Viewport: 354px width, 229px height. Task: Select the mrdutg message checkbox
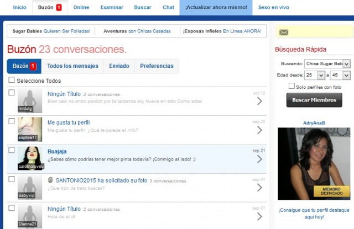(12, 93)
